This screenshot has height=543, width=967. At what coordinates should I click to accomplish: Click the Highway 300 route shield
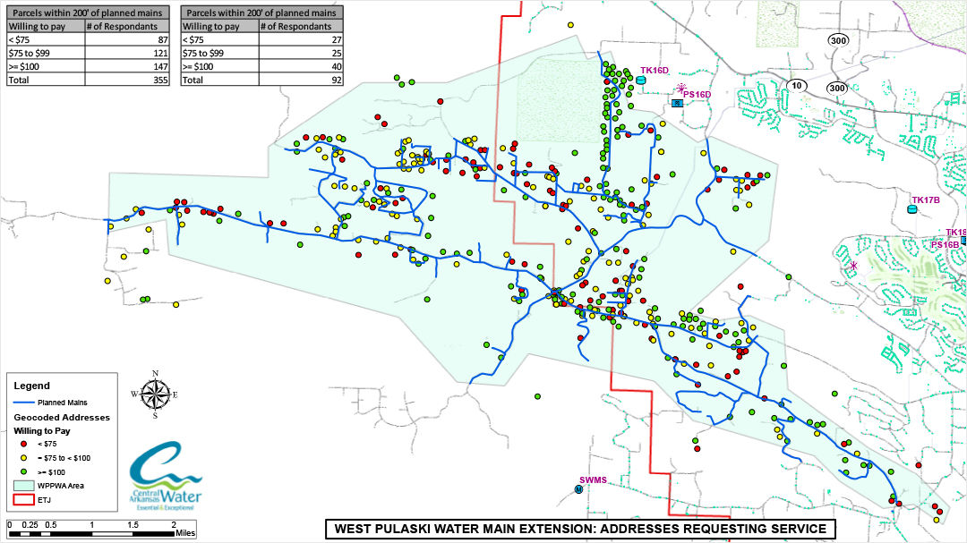pos(838,40)
